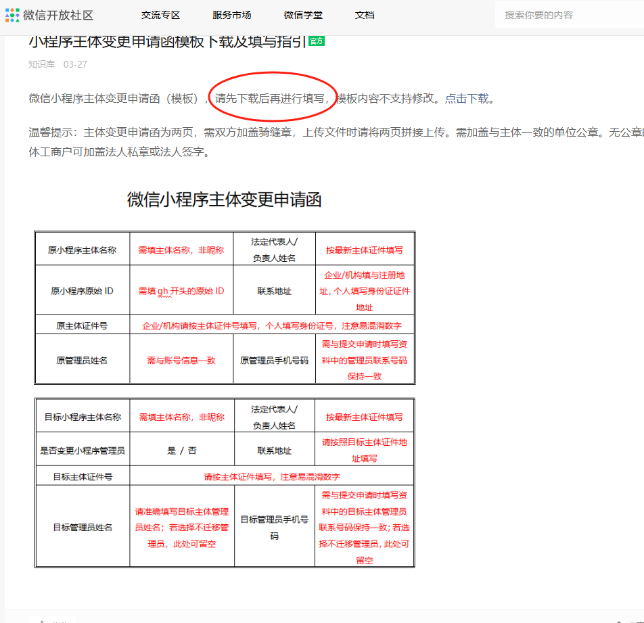Image resolution: width=644 pixels, height=623 pixels.
Task: Select the 知识库 category label
Action: (x=41, y=64)
